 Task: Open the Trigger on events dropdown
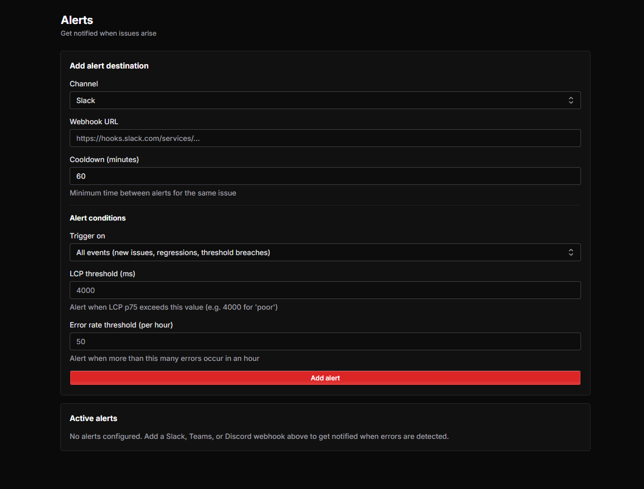point(325,252)
